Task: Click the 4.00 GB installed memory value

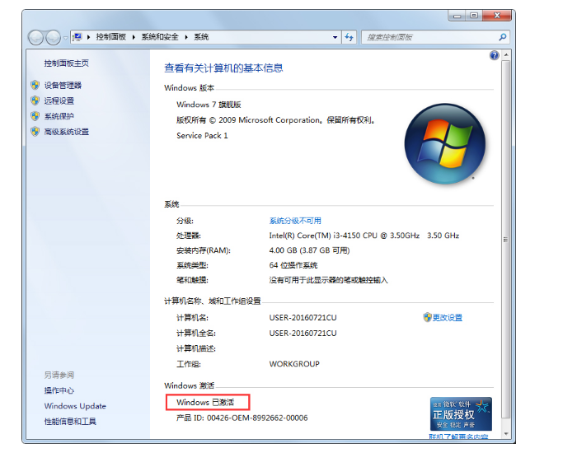Action: pyautogui.click(x=309, y=250)
